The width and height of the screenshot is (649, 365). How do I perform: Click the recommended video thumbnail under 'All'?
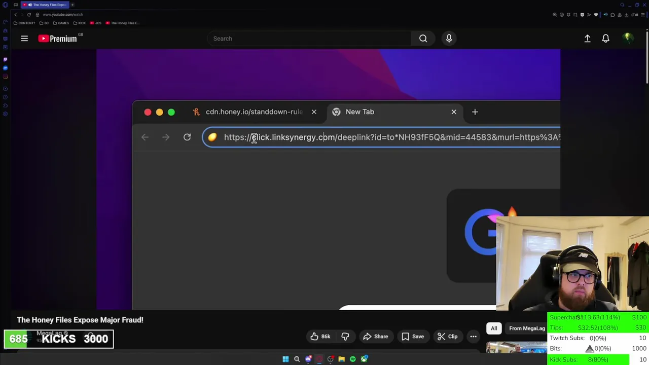(x=516, y=347)
